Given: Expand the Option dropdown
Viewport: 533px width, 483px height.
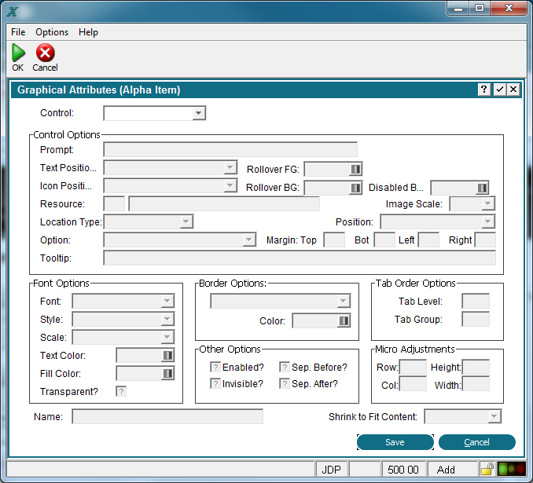Looking at the screenshot, I should 249,240.
